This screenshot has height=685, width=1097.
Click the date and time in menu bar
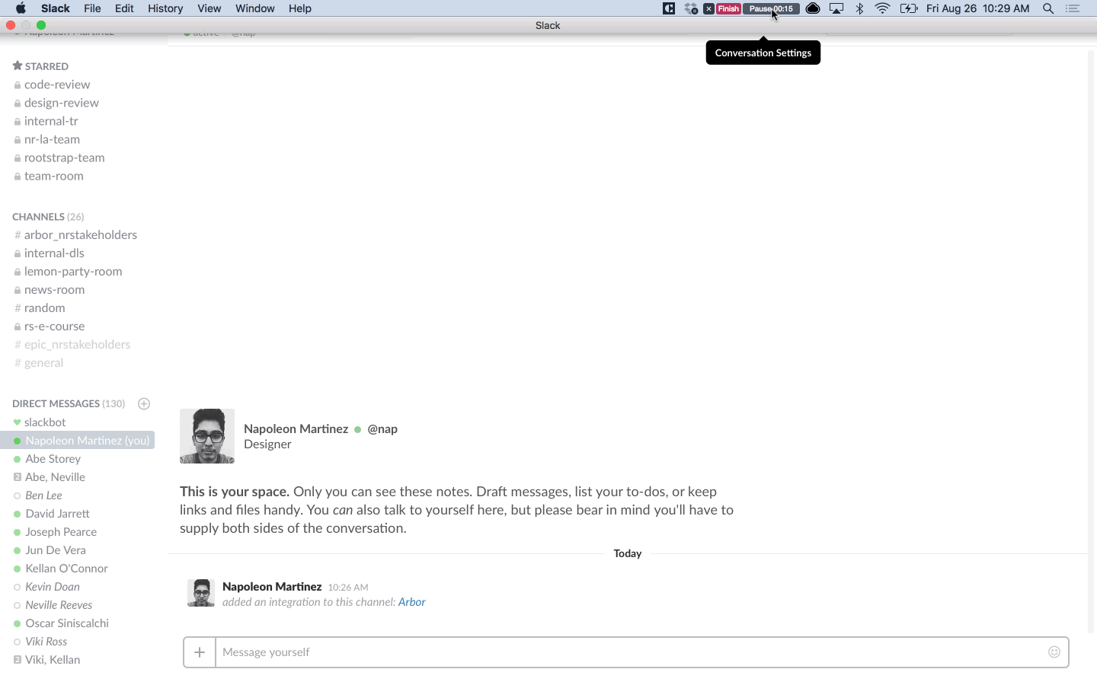click(x=978, y=8)
